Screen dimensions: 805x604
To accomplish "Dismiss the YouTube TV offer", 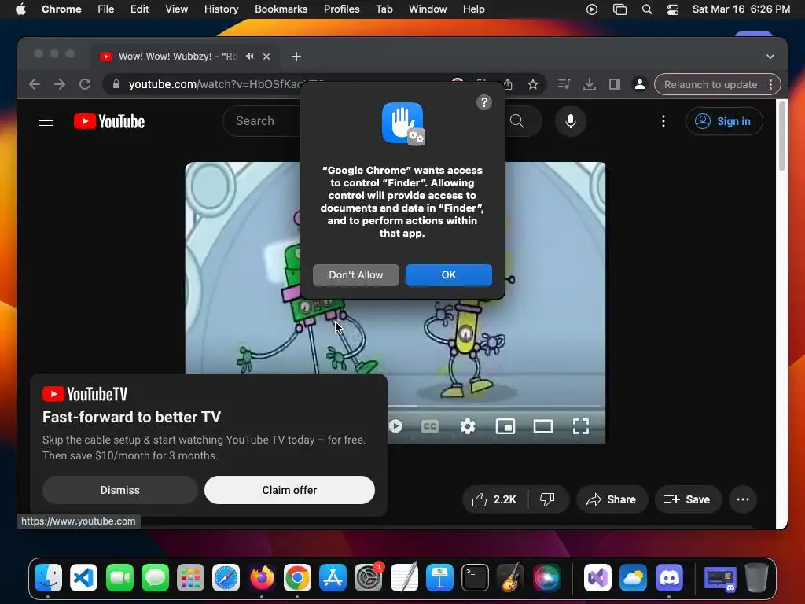I will point(120,490).
